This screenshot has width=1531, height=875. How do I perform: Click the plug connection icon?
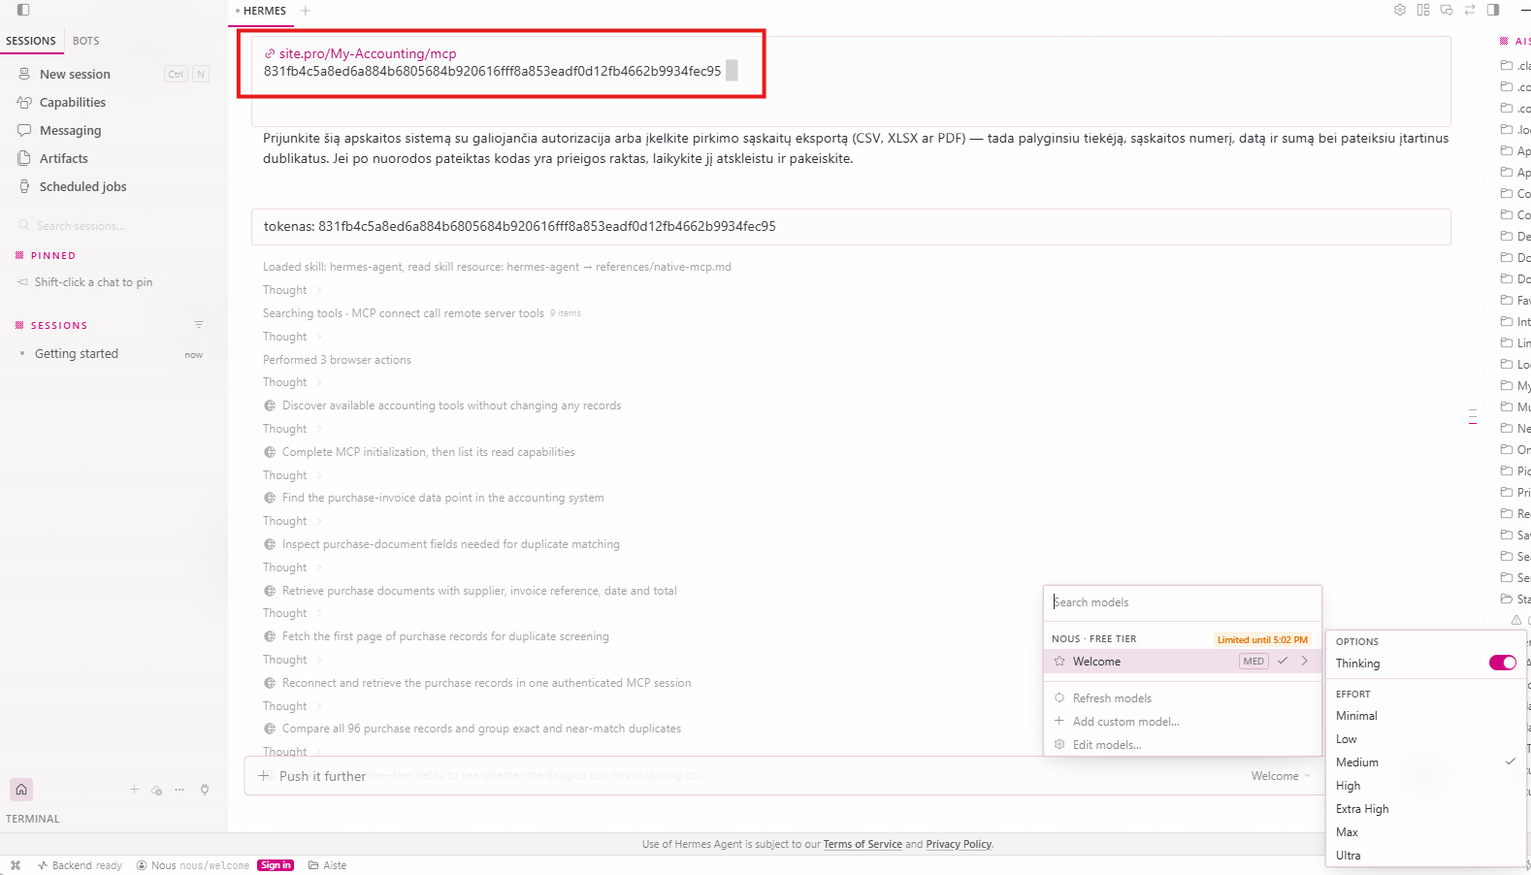pyautogui.click(x=205, y=790)
